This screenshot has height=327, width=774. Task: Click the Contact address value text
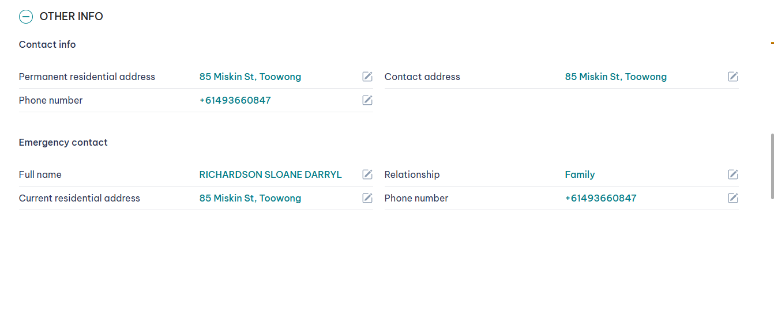click(615, 77)
